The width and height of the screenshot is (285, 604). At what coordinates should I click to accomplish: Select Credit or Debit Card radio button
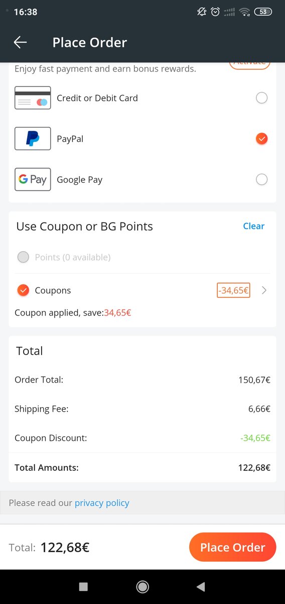261,98
